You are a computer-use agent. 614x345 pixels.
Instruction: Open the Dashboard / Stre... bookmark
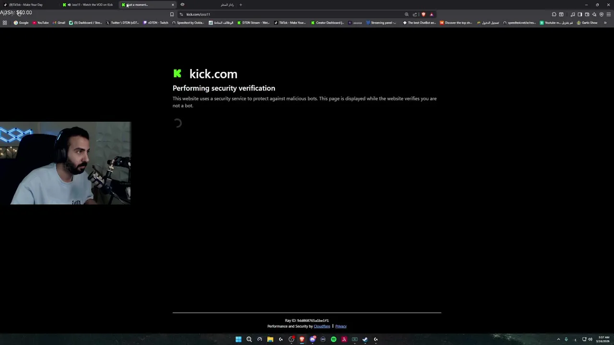(85, 23)
